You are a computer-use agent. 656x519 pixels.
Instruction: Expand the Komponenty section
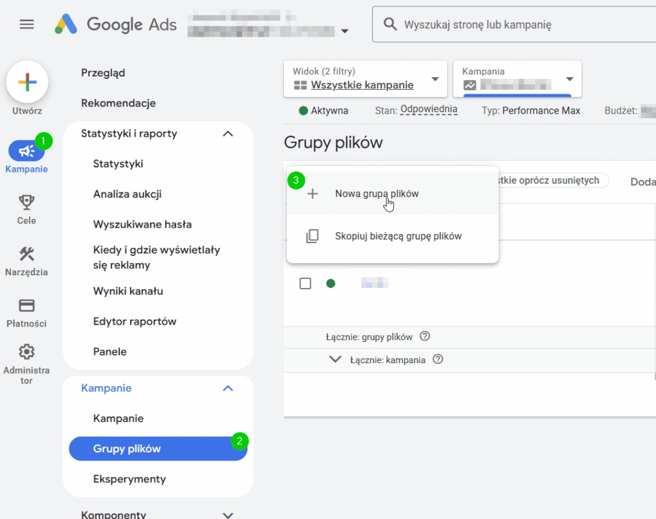[x=227, y=515]
